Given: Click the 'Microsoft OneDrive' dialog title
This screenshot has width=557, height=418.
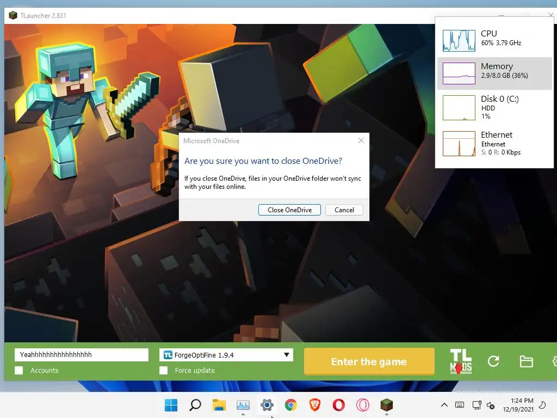Looking at the screenshot, I should [212, 141].
